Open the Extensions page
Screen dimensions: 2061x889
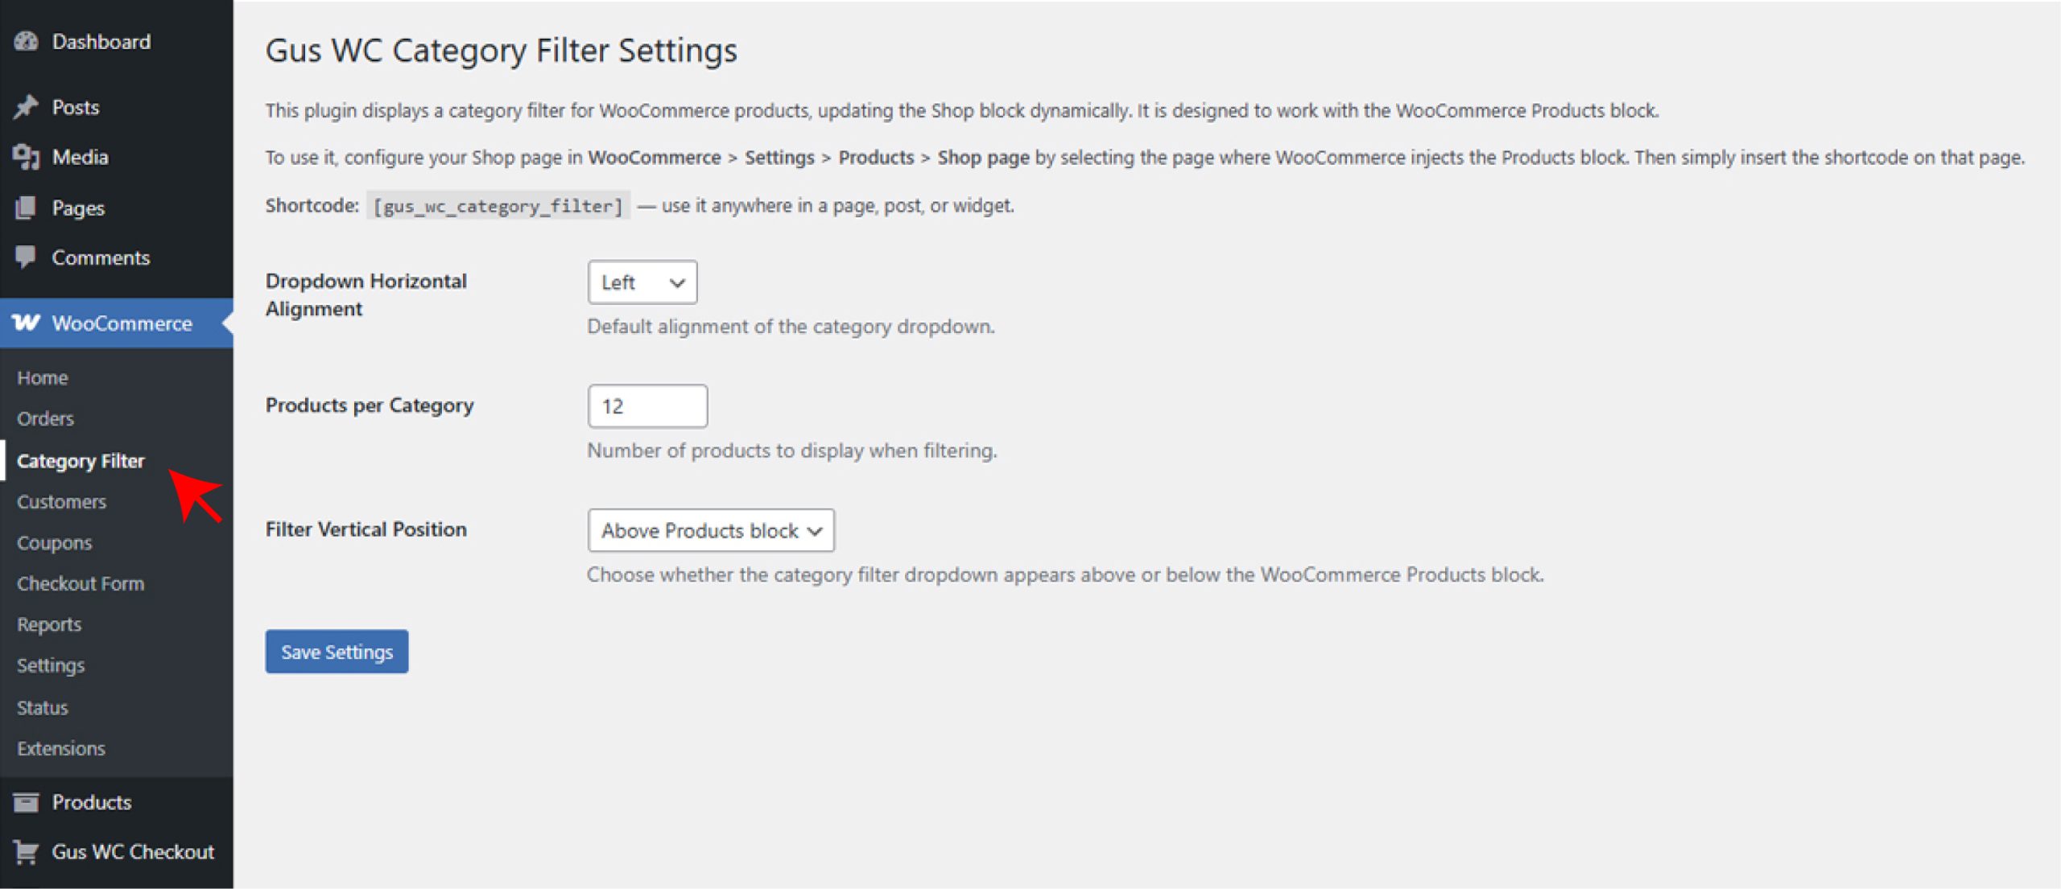60,747
